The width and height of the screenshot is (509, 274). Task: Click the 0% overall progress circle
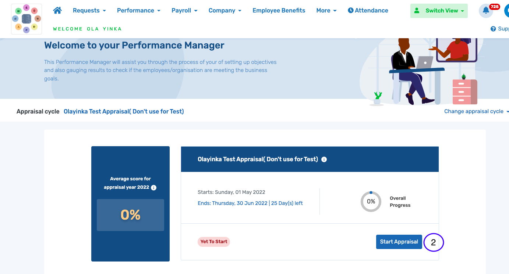[371, 201]
